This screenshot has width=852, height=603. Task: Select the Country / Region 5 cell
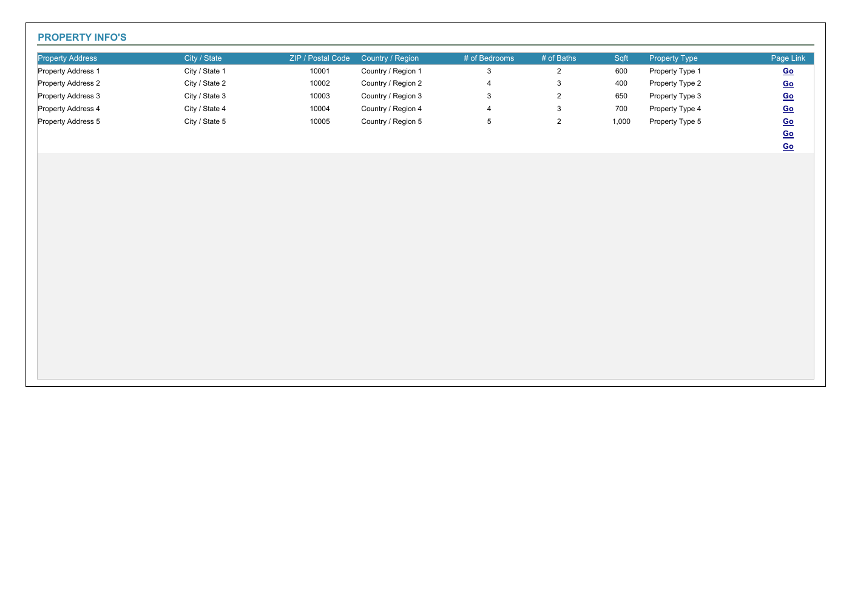[x=391, y=121]
